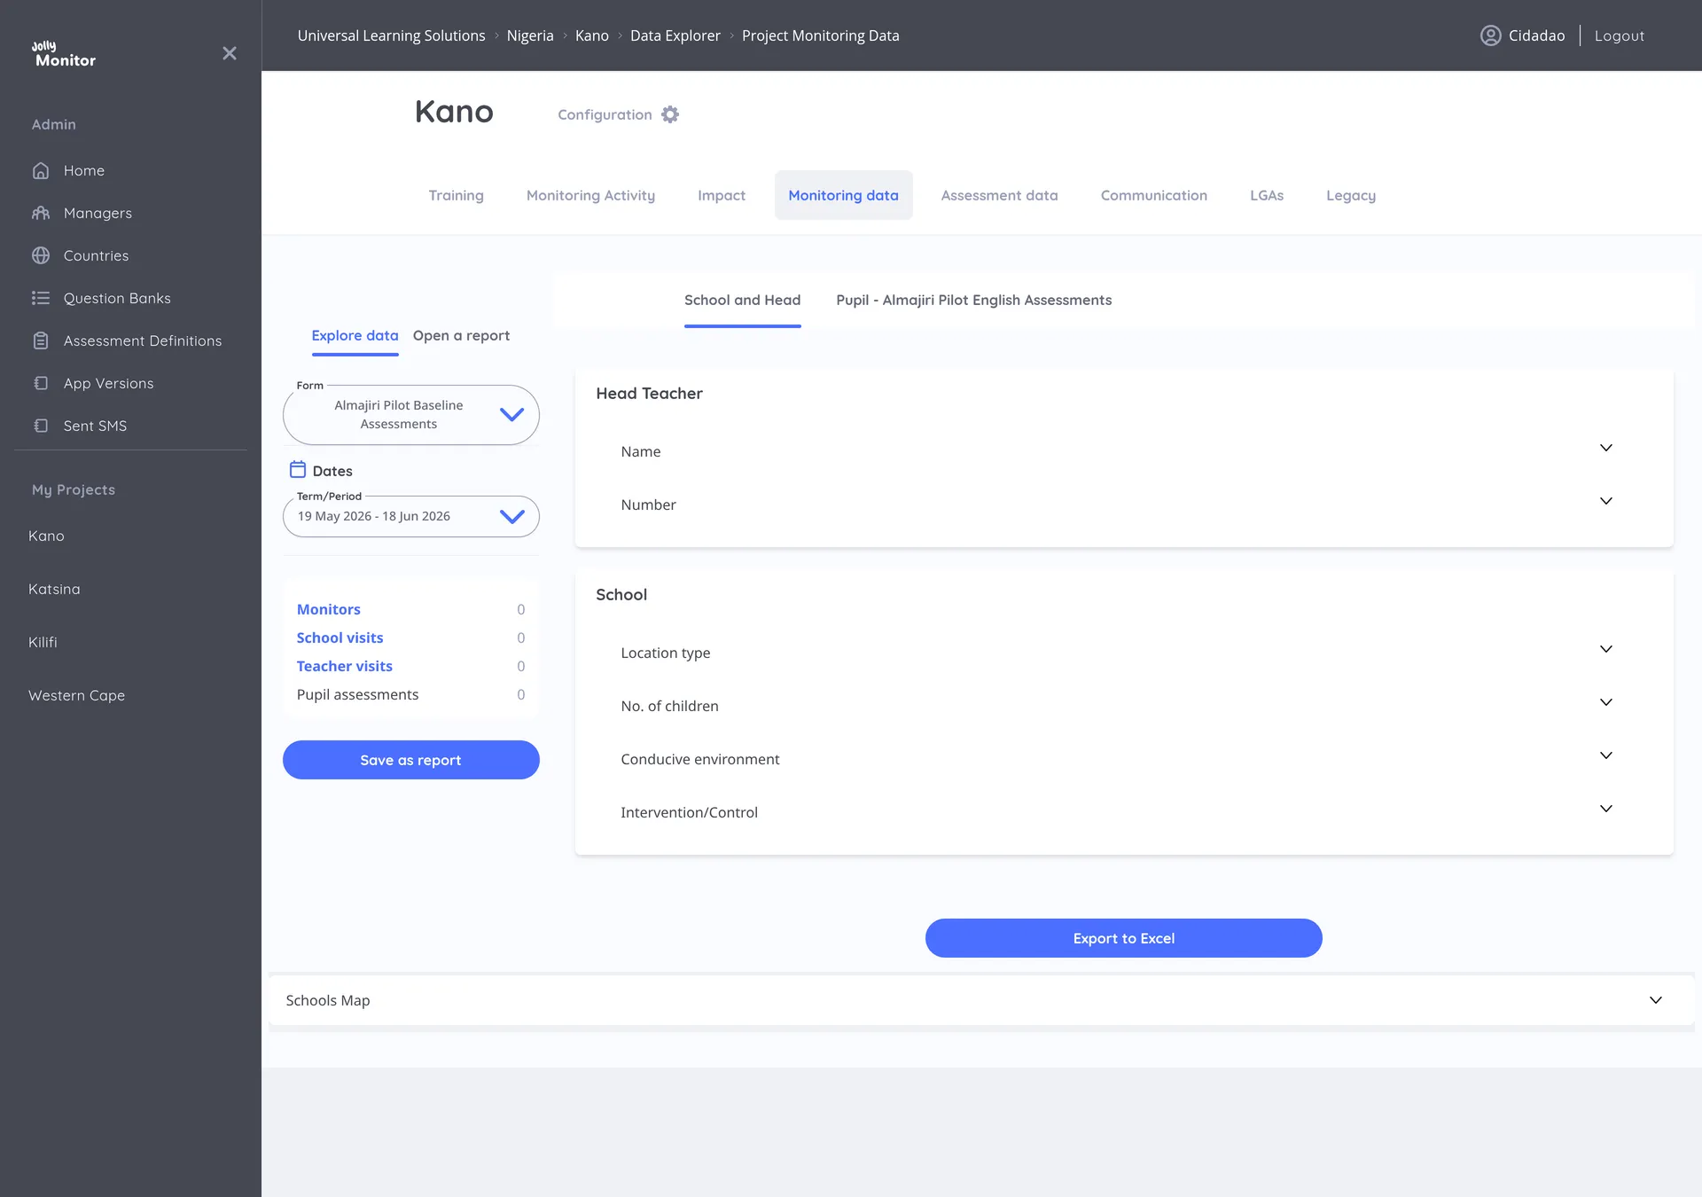
Task: Open Countries in the sidebar
Action: (x=96, y=255)
